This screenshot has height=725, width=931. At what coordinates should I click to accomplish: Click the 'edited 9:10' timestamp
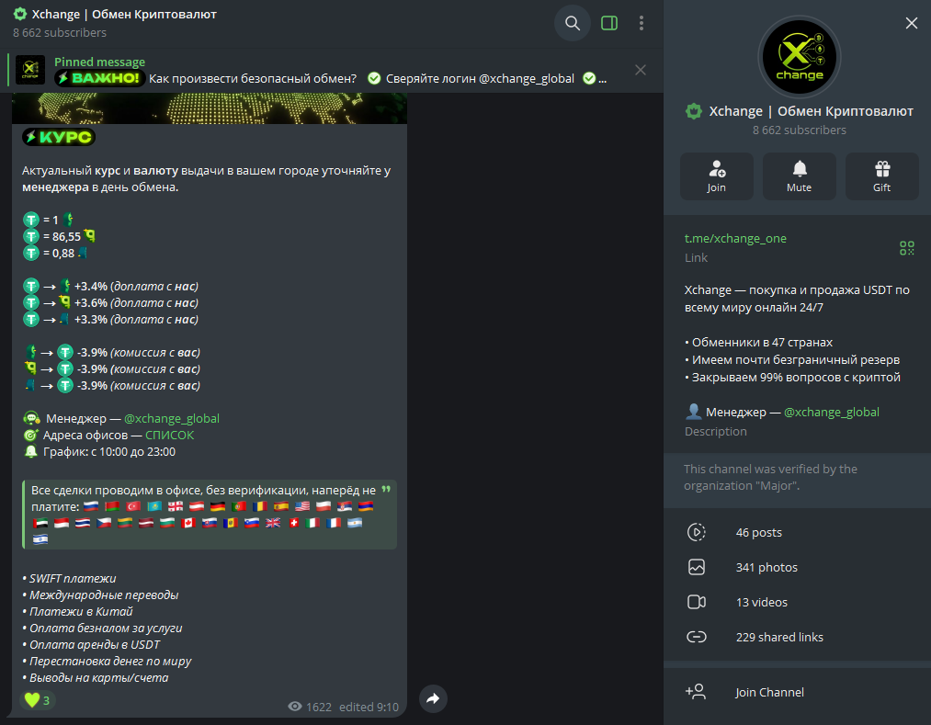(369, 707)
